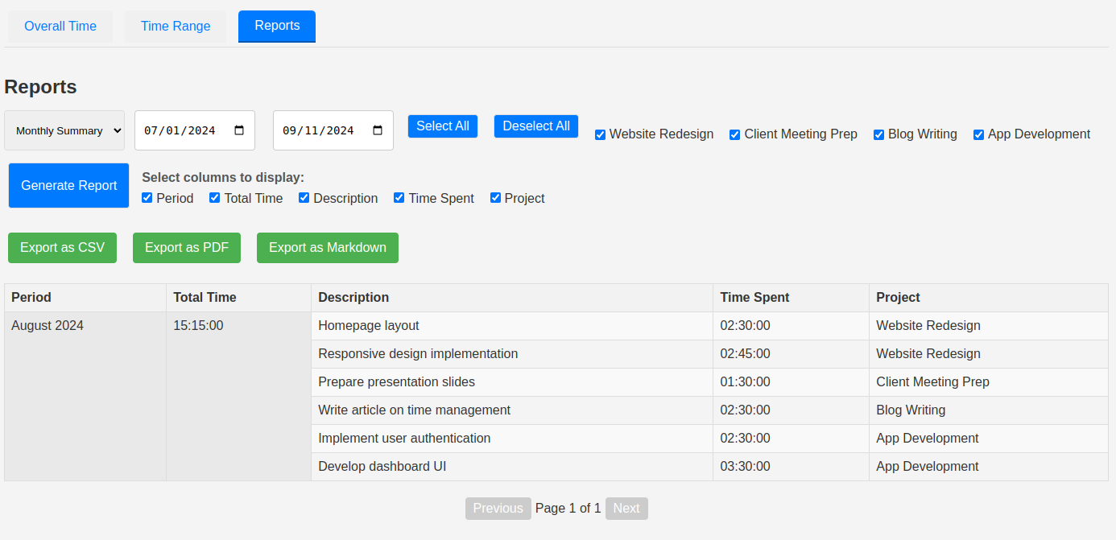The width and height of the screenshot is (1116, 540).
Task: Click the Generate Report button
Action: click(68, 185)
